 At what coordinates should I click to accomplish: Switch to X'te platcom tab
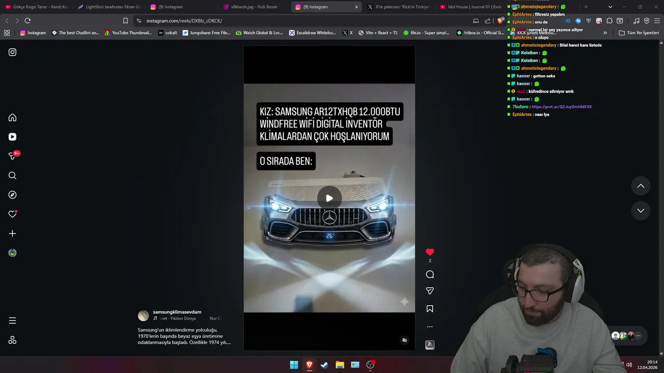(398, 7)
